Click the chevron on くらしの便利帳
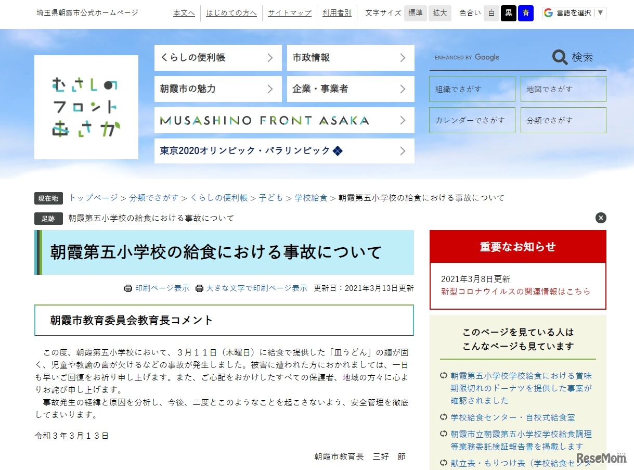This screenshot has height=470, width=634. pyautogui.click(x=270, y=58)
